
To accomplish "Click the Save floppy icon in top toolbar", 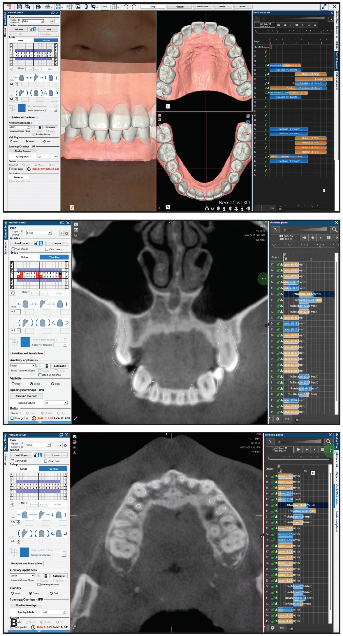I will pos(19,6).
